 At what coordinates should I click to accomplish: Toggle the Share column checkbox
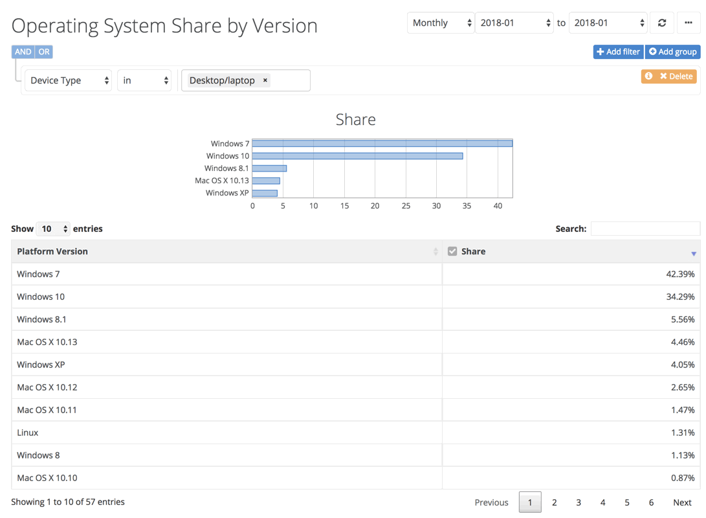tap(452, 251)
